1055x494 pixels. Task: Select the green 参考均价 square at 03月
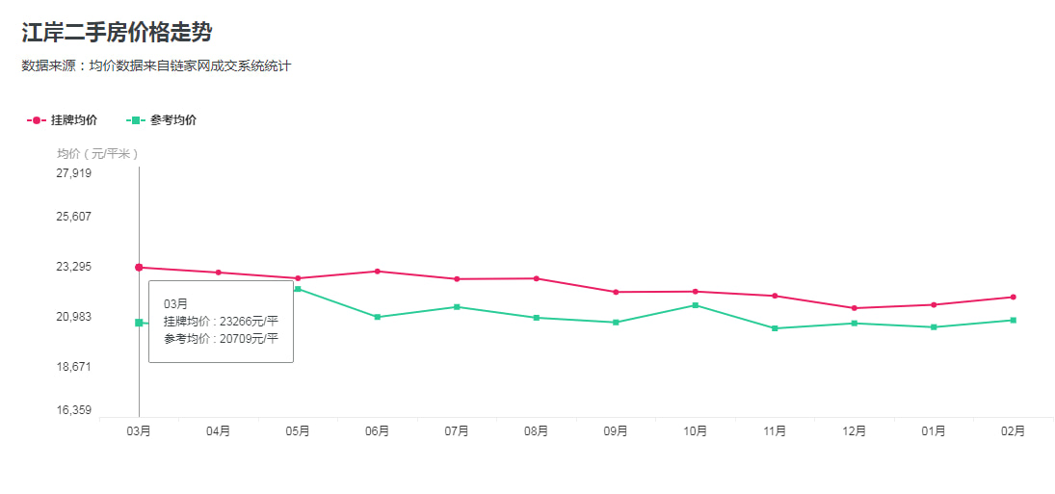click(x=139, y=323)
